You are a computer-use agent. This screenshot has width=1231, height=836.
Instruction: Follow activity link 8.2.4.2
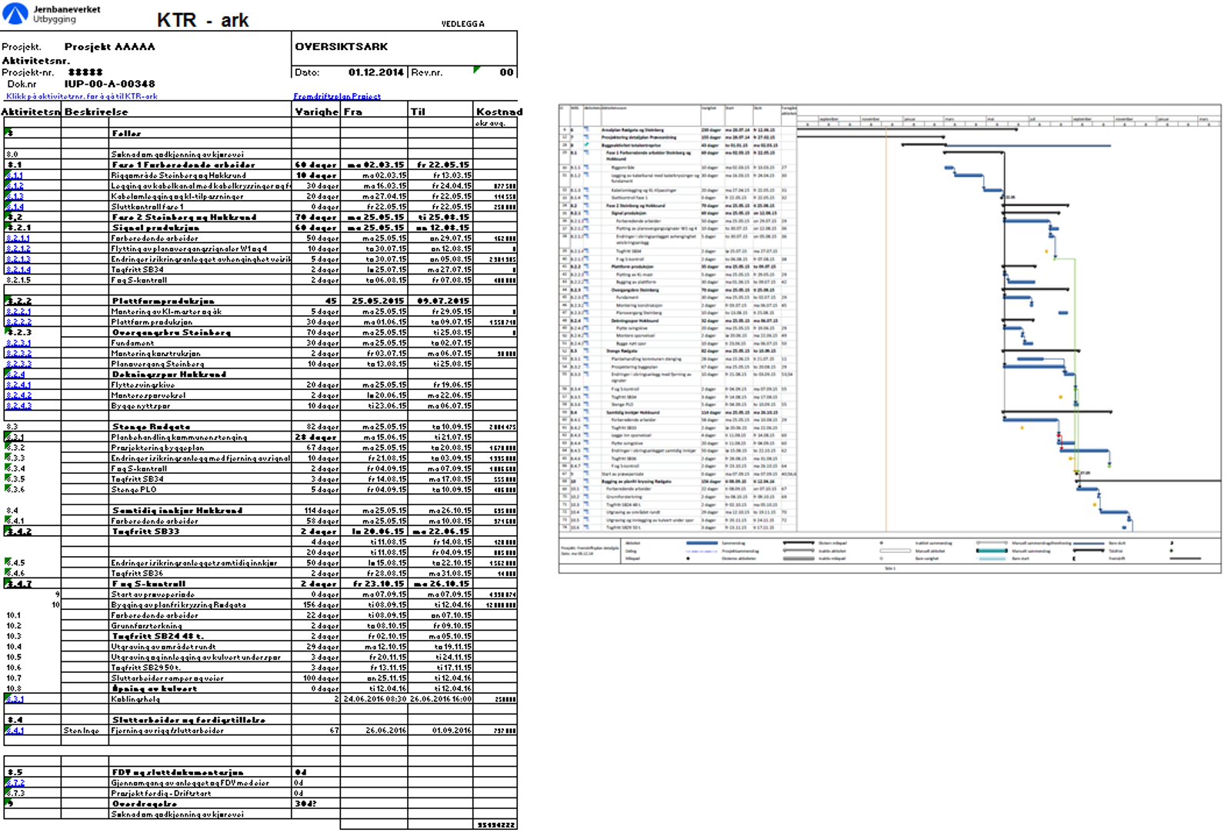18,395
